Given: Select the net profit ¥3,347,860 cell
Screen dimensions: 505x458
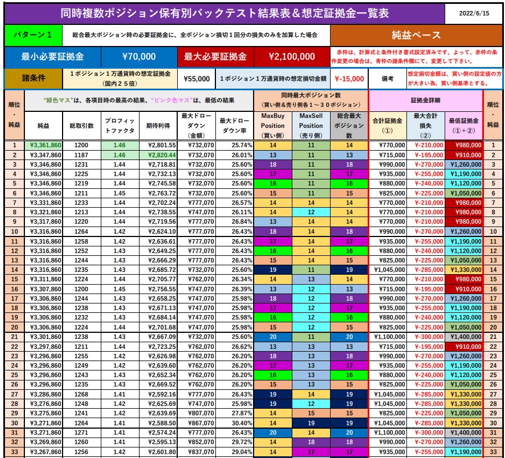Looking at the screenshot, I should coord(44,155).
